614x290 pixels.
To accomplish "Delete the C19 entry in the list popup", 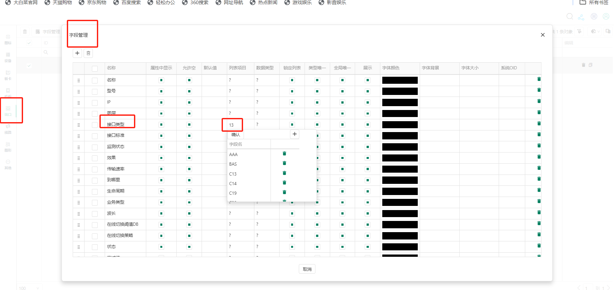I will (284, 192).
